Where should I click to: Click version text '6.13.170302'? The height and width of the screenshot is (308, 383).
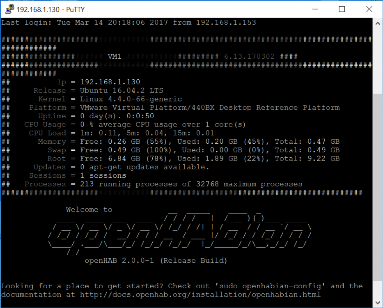(249, 57)
